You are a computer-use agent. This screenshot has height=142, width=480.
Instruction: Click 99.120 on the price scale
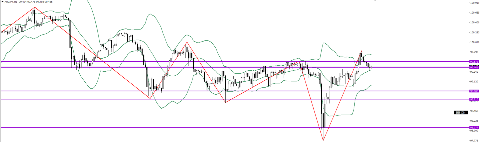474,82
